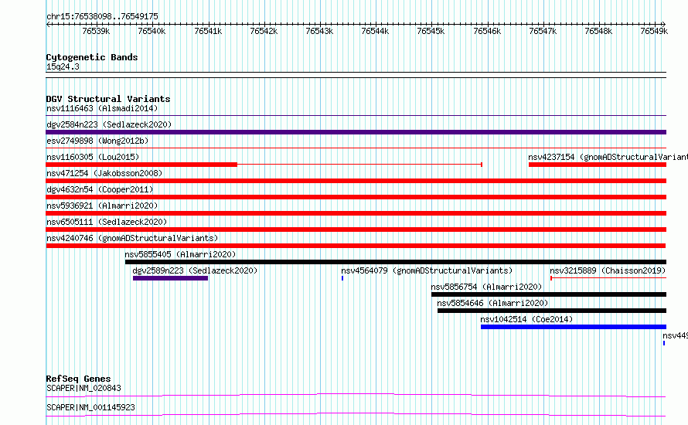
Task: Click the black nsv5856754 (Almarri2020) bar
Action: (x=549, y=294)
